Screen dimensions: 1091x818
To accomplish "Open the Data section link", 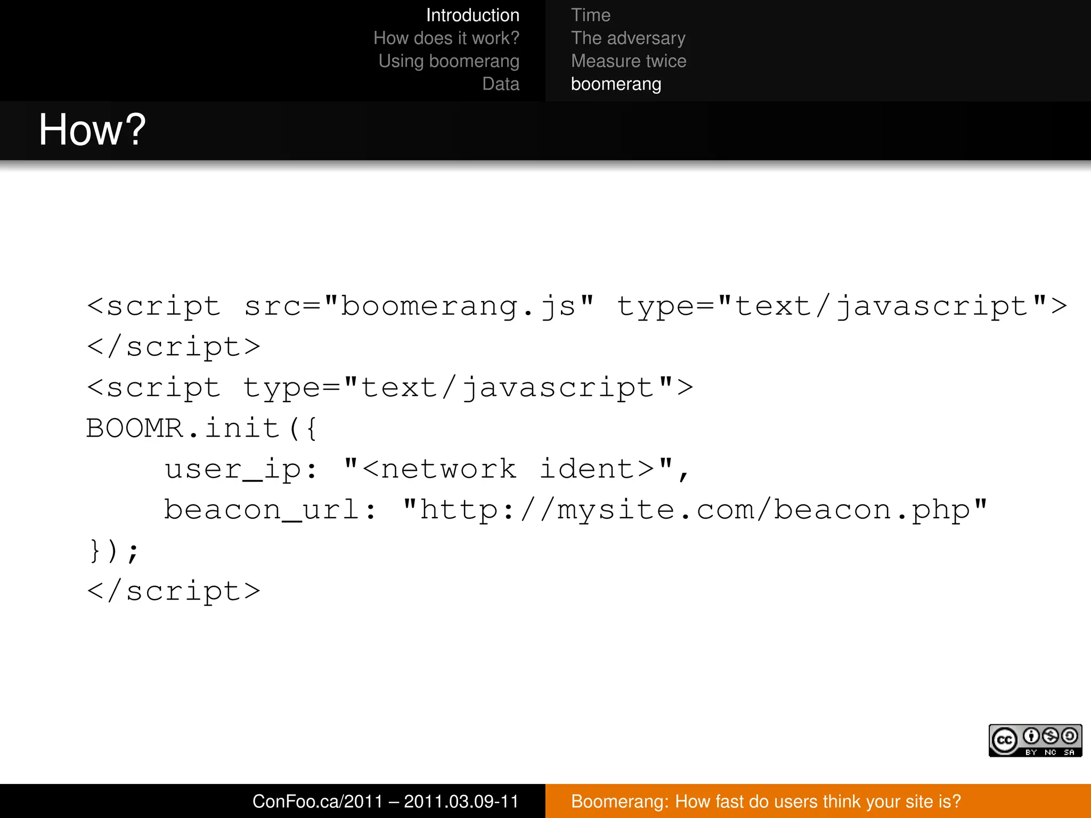I will pos(501,84).
